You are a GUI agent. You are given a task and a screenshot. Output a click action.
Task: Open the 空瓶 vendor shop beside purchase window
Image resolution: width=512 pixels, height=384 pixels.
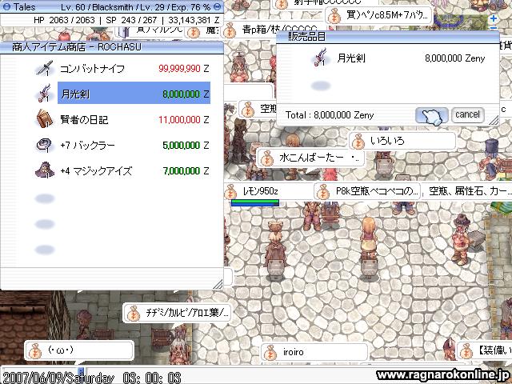(x=258, y=109)
